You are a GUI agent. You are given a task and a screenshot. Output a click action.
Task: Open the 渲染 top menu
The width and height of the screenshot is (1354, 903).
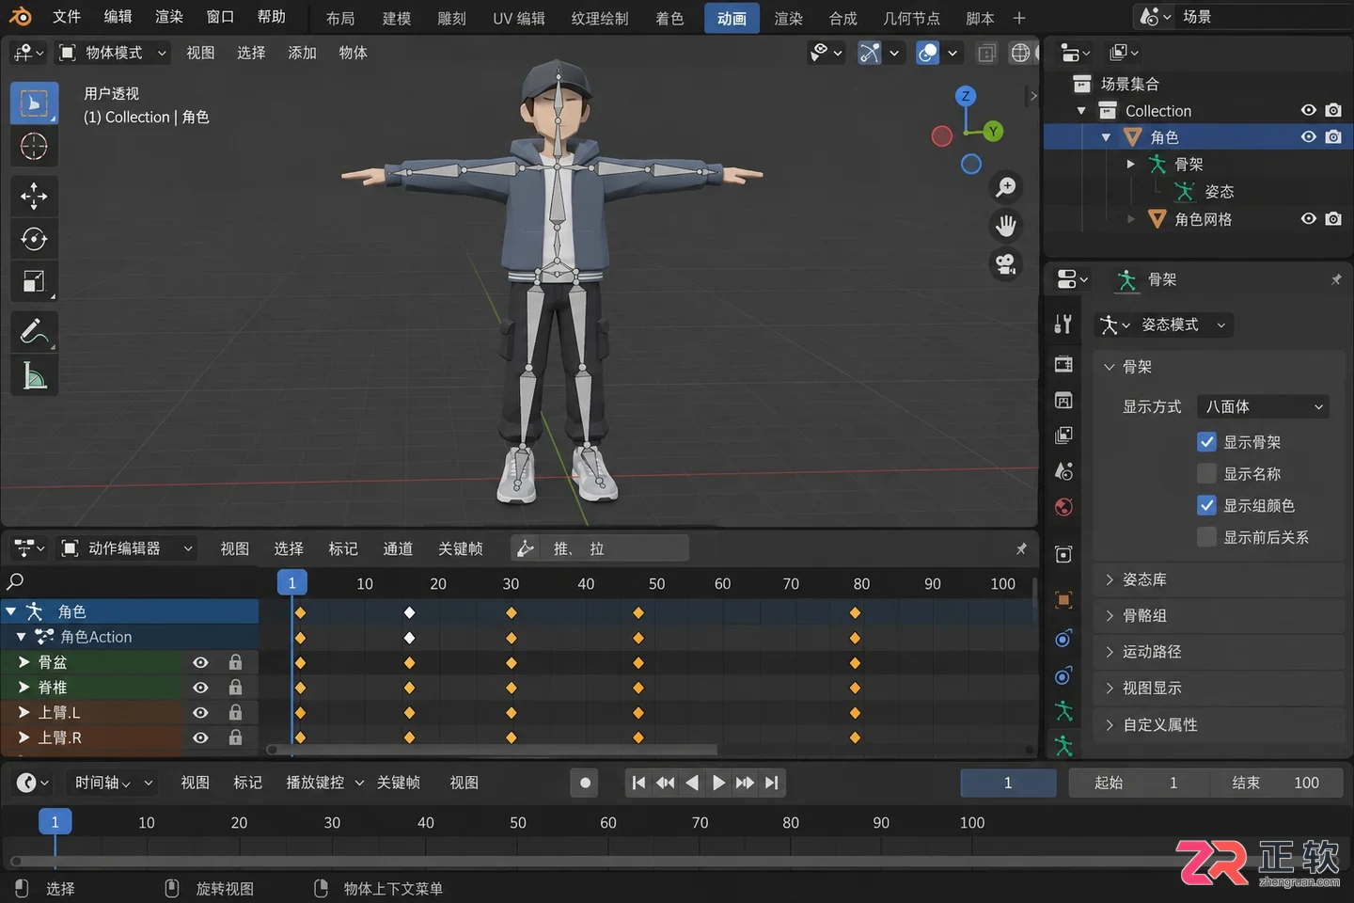pos(169,17)
